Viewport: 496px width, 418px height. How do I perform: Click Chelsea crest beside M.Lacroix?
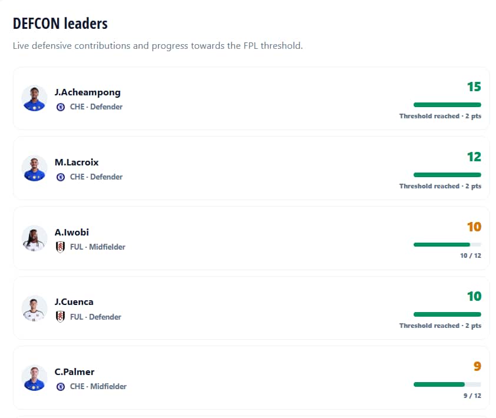[61, 177]
